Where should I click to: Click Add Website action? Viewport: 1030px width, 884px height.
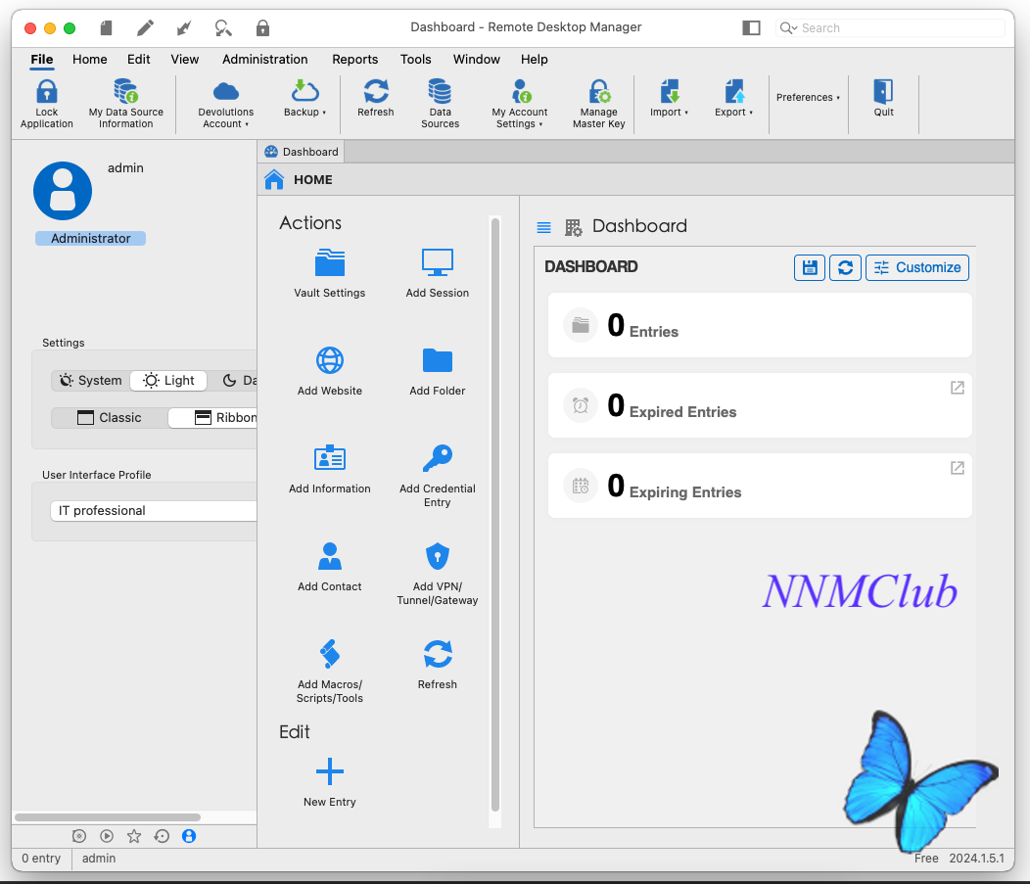click(x=330, y=372)
